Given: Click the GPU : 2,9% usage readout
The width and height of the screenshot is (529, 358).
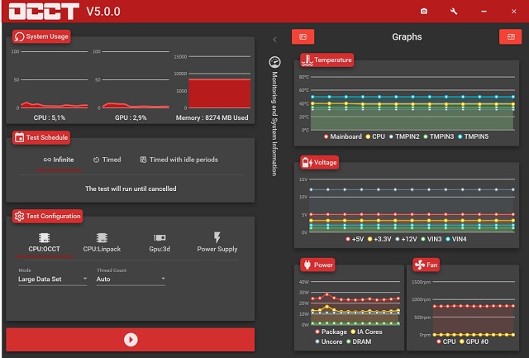Looking at the screenshot, I should click(131, 117).
